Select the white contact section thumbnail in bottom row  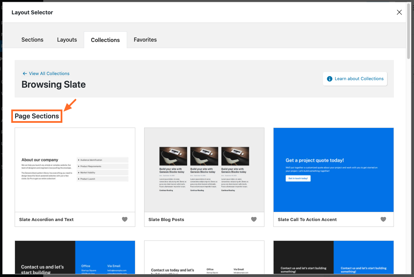204,258
